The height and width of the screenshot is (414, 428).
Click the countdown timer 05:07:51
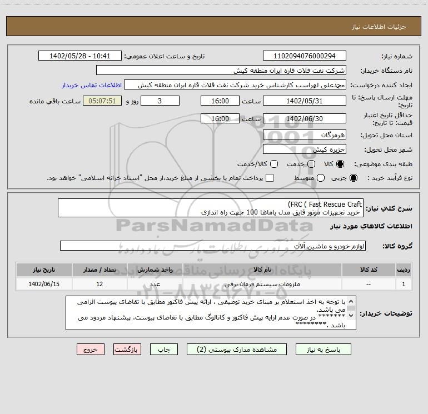(102, 101)
